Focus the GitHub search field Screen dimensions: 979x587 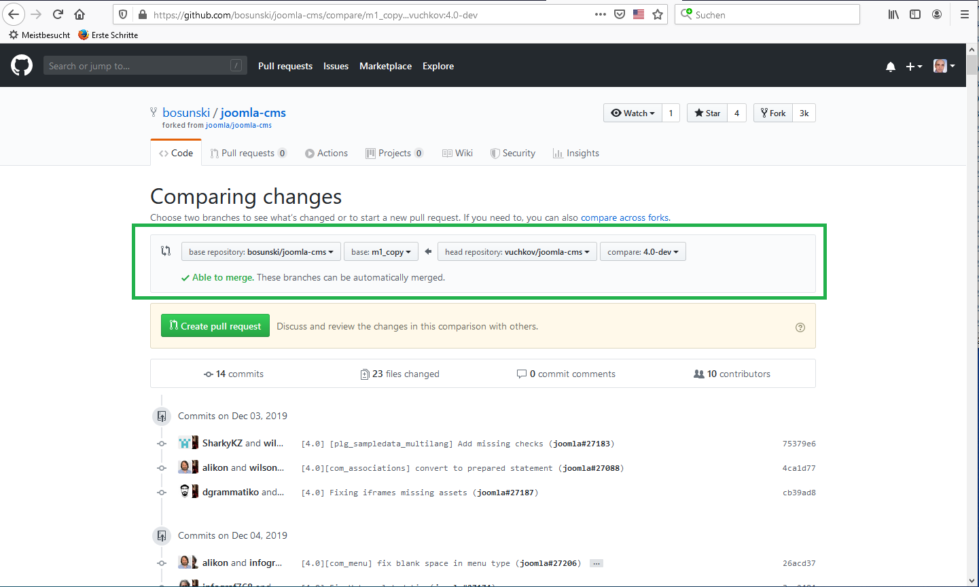click(145, 66)
